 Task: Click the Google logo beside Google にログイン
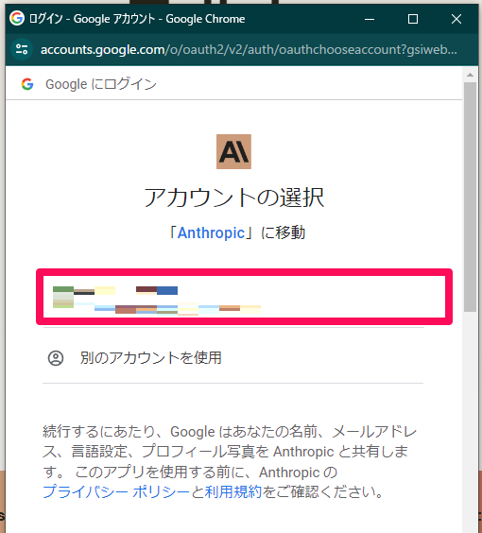pos(27,84)
